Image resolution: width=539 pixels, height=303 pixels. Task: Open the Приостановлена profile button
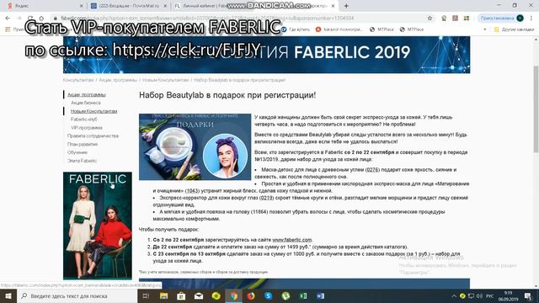501,18
